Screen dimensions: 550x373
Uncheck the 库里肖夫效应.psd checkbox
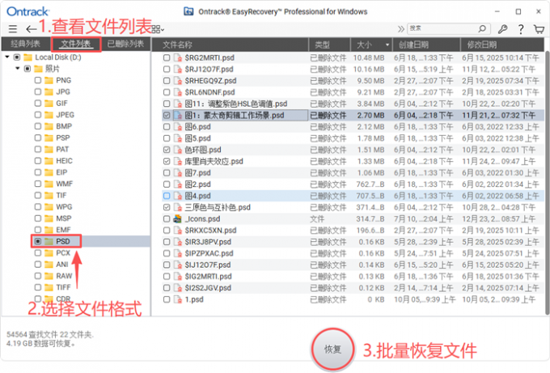click(x=167, y=161)
